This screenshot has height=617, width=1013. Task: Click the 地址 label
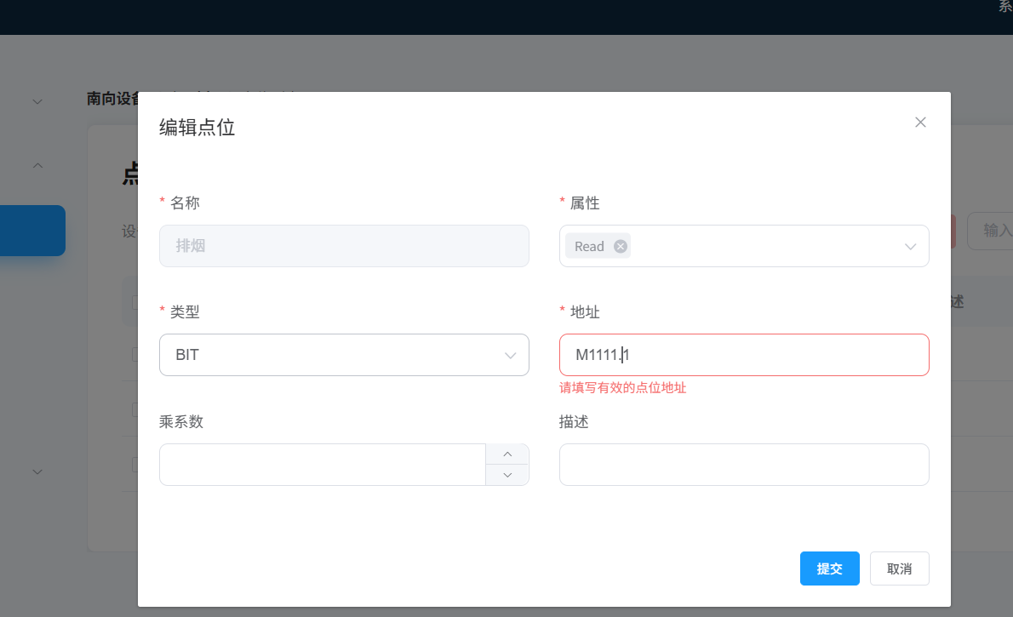click(585, 312)
